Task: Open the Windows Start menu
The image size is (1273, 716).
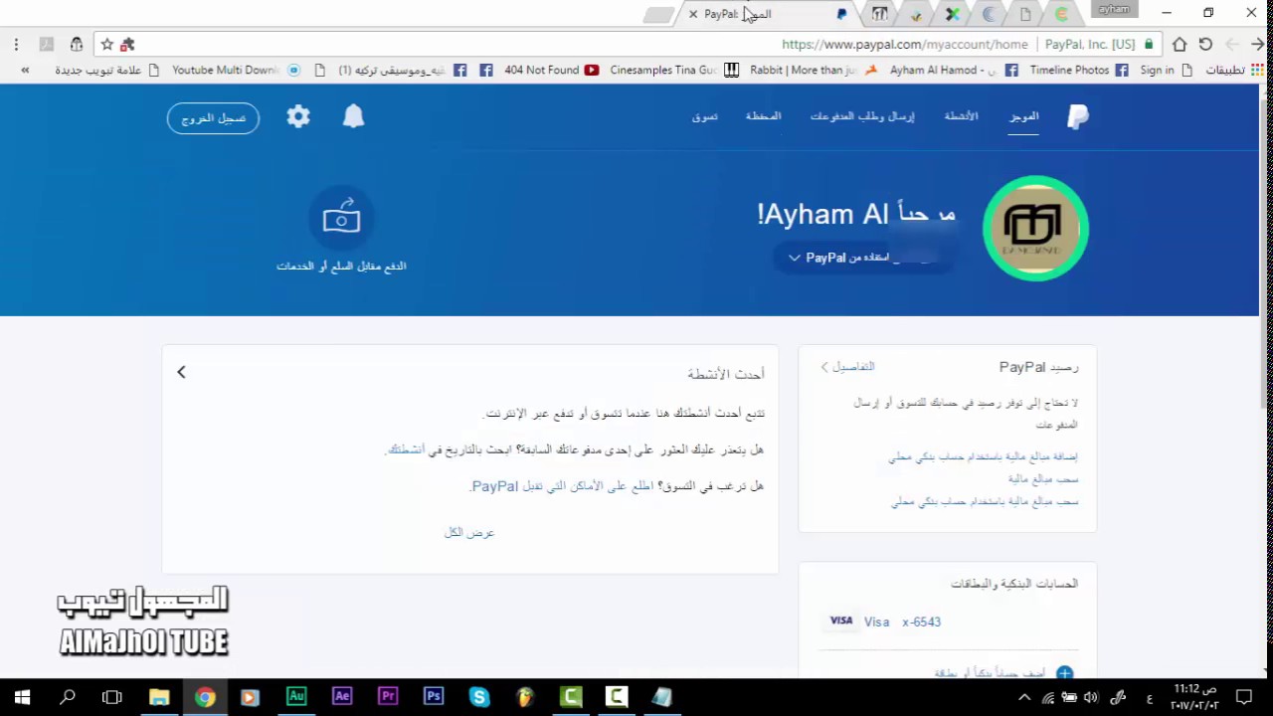Action: click(x=22, y=697)
